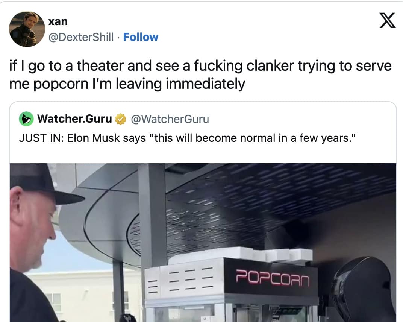Screen dimensions: 403x322
Task: Open xan's round profile picture
Action: coord(27,29)
